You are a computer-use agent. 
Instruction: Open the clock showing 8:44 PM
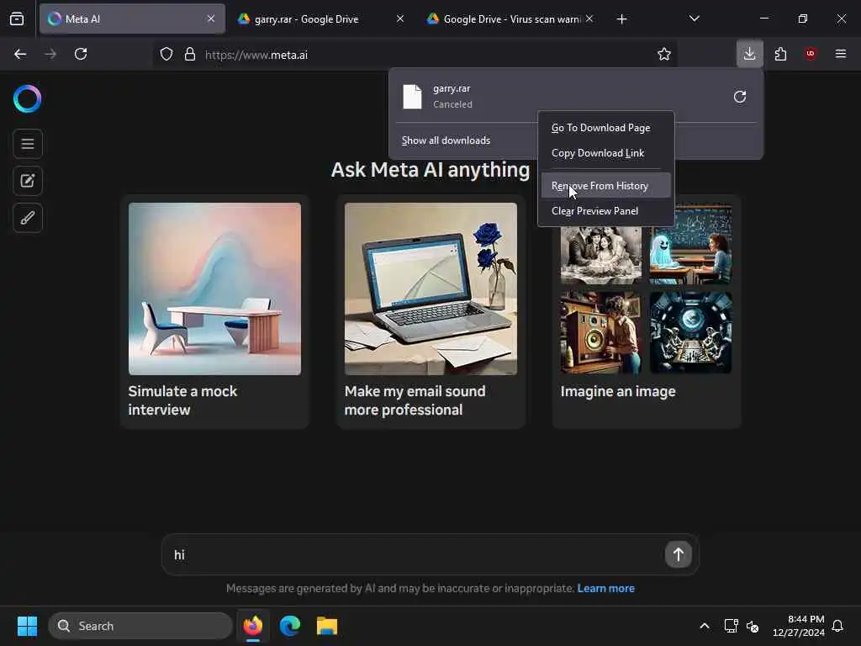[799, 626]
